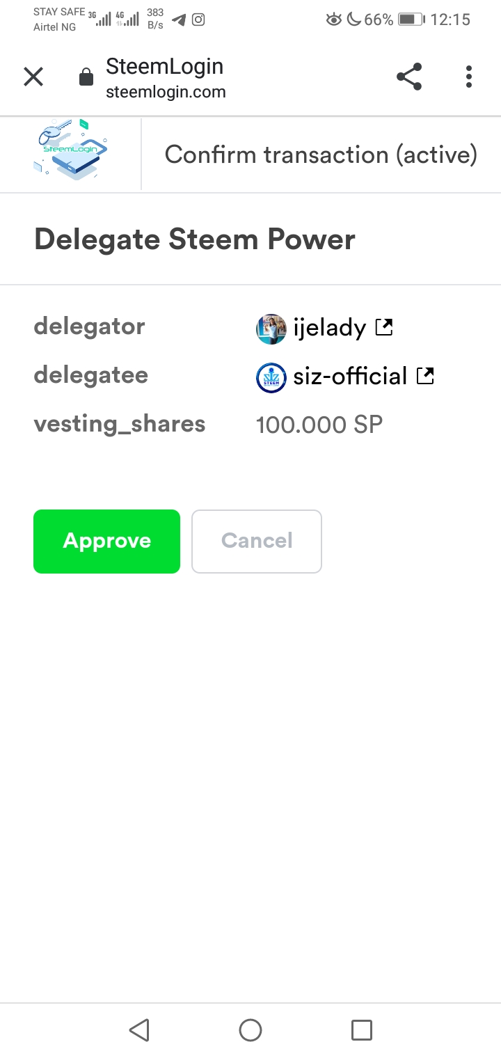Tap the padlock site security icon
The height and width of the screenshot is (1058, 501).
86,77
